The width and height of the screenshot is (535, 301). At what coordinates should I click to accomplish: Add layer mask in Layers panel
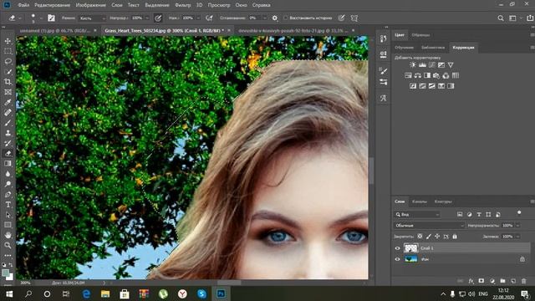(481, 281)
